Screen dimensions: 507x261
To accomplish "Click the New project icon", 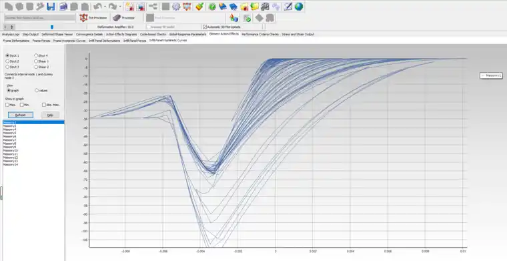I will click(8, 6).
